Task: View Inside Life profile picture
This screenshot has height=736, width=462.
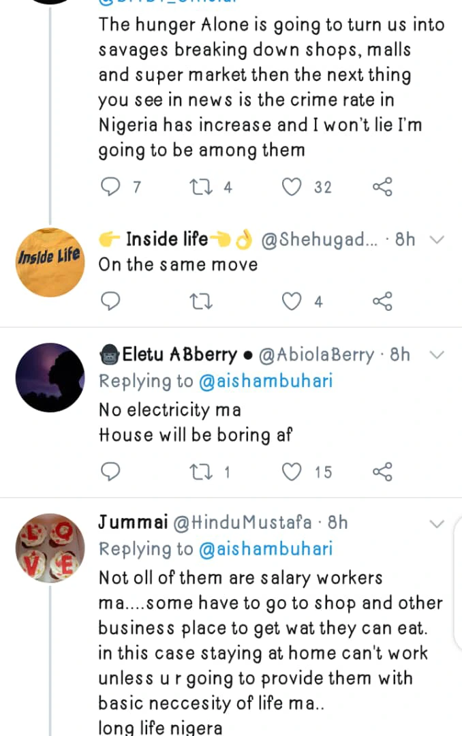Action: (x=50, y=262)
